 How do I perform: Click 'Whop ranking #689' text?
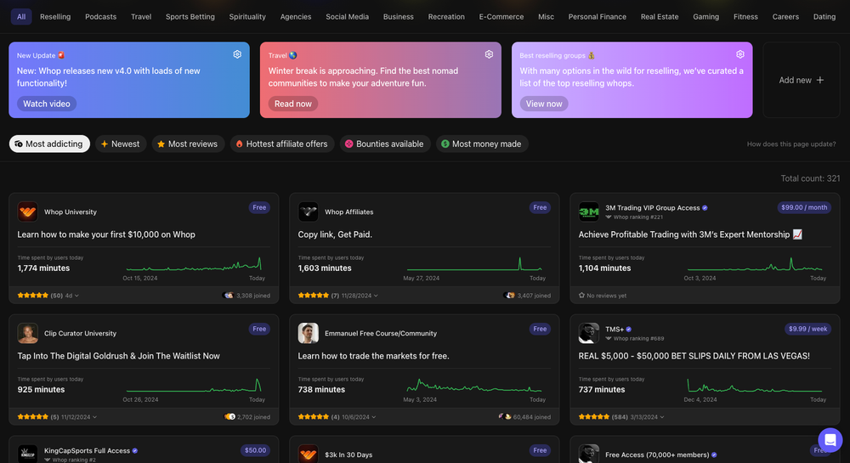point(638,338)
